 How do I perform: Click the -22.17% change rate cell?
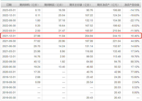click(135, 20)
